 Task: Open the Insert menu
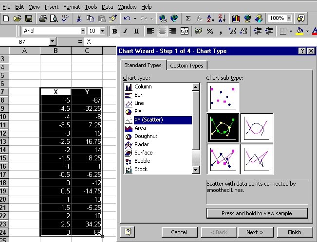(x=51, y=7)
